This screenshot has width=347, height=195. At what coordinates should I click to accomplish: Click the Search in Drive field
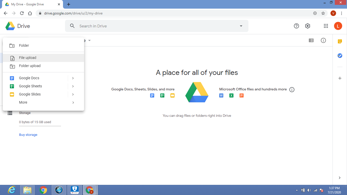coord(157,26)
